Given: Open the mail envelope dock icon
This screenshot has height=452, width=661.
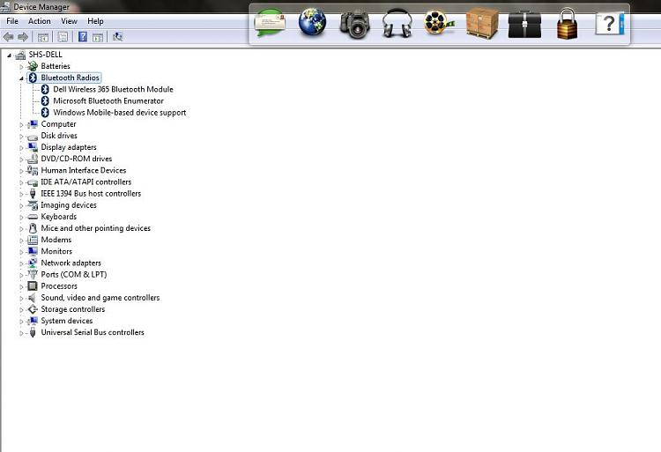Looking at the screenshot, I should [x=270, y=23].
